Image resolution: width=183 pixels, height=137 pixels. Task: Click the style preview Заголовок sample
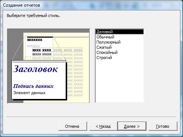tap(35, 69)
